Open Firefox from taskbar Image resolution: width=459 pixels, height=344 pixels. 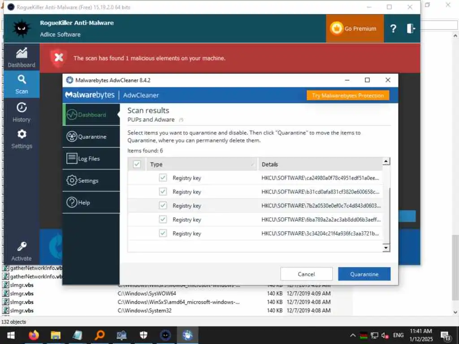click(x=34, y=335)
